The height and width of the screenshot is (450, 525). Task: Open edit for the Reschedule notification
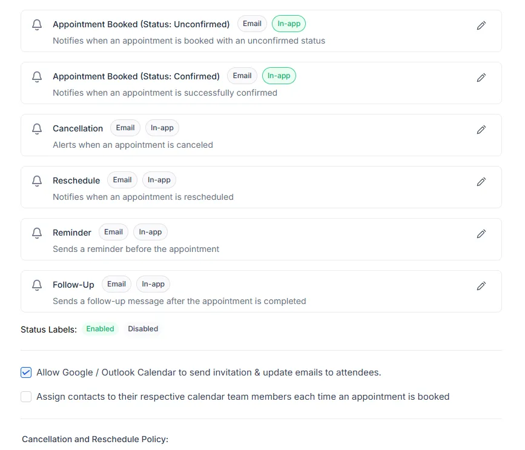click(481, 182)
